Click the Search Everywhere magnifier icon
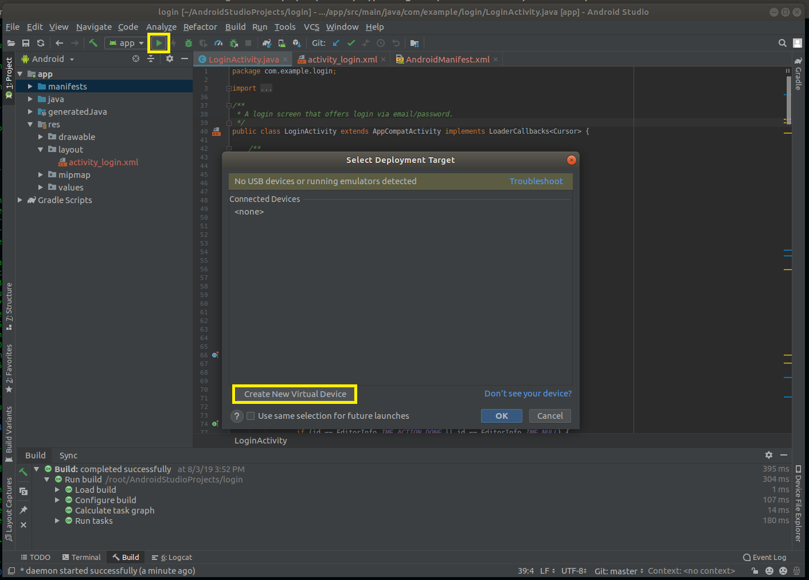Viewport: 809px width, 580px height. point(782,43)
